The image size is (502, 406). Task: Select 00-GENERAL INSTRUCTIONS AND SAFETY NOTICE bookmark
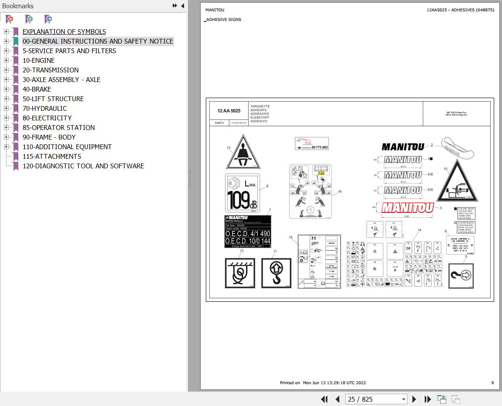pyautogui.click(x=98, y=41)
